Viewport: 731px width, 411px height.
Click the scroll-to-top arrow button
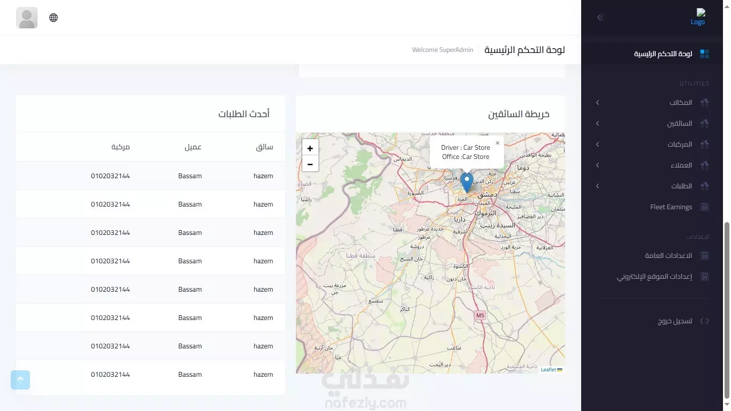coord(20,380)
